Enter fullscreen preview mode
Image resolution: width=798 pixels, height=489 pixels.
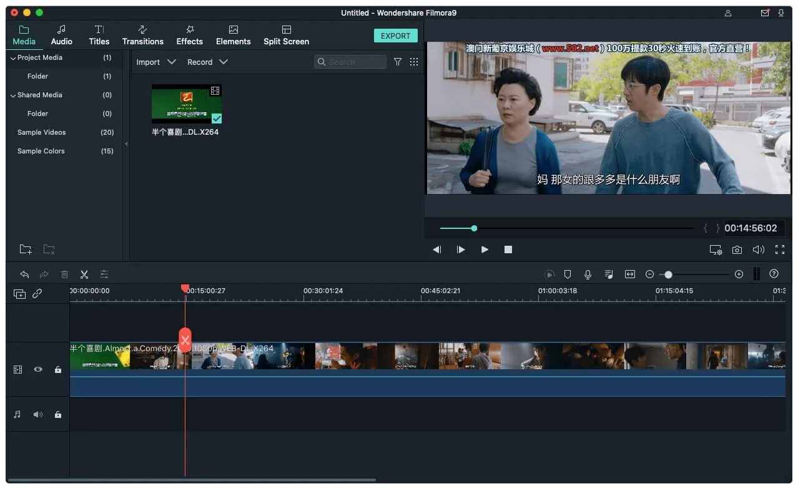point(779,249)
